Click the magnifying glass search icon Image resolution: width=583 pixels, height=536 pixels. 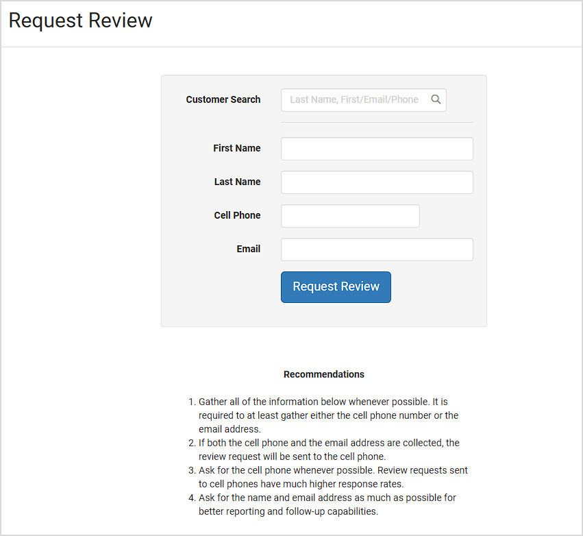point(436,99)
